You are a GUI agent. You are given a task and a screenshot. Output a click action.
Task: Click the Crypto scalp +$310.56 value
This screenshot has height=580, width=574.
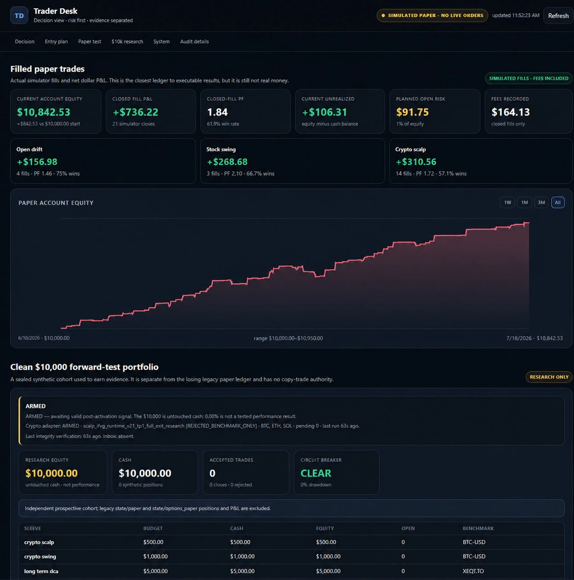(x=416, y=162)
